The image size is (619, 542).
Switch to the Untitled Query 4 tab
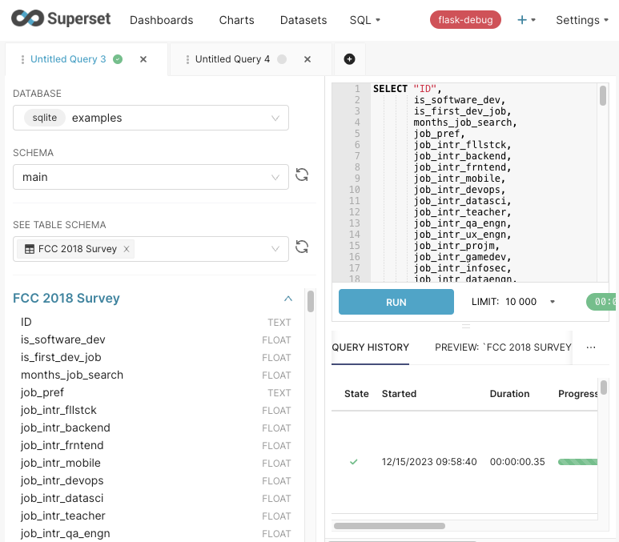click(232, 59)
